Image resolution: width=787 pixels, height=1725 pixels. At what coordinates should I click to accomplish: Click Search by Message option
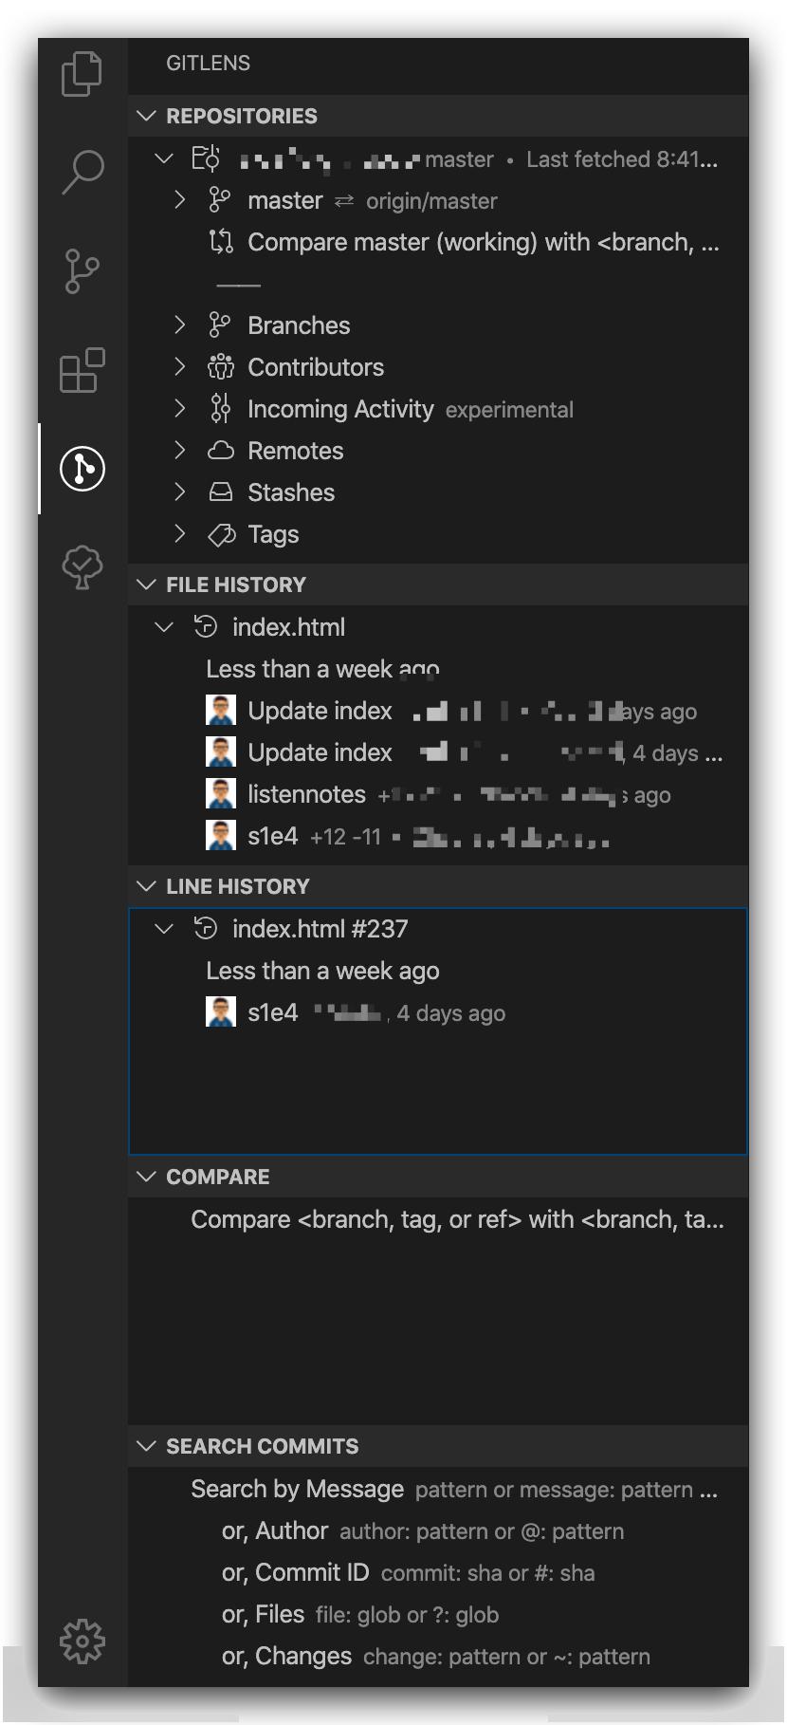click(297, 1490)
